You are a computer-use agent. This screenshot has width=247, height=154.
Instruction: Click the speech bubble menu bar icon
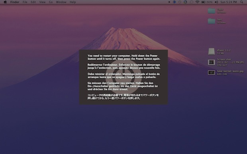tap(191, 2)
